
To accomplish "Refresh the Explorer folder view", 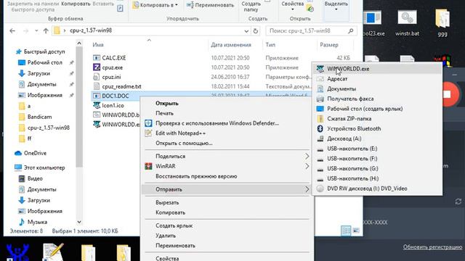I will coord(255,30).
